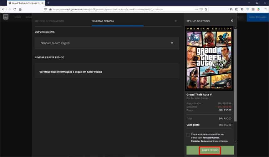Click the Grand Theft Auto V title text
Image resolution: width=269 pixels, height=157 pixels.
tap(199, 95)
